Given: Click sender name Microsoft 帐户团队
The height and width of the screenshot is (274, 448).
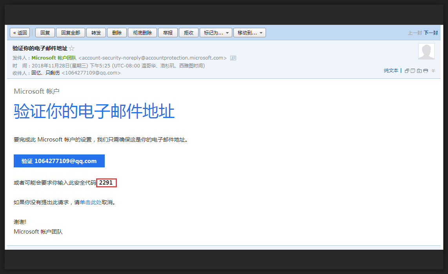Looking at the screenshot, I should tap(54, 58).
